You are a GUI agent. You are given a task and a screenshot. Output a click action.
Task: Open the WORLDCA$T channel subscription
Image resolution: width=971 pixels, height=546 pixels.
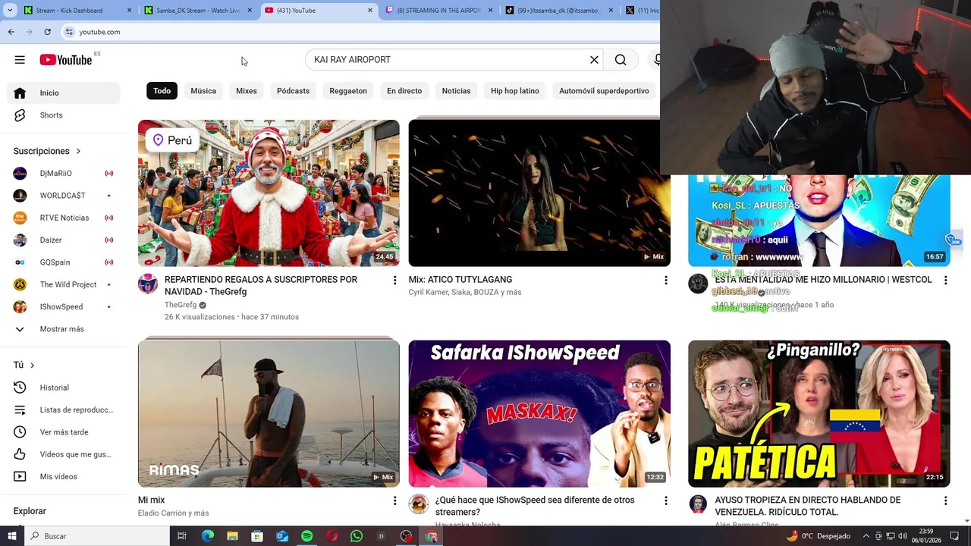click(x=64, y=196)
